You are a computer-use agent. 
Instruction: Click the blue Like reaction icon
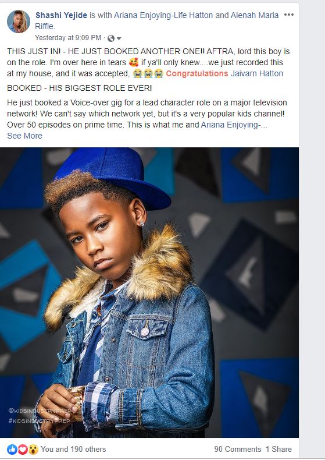12,449
